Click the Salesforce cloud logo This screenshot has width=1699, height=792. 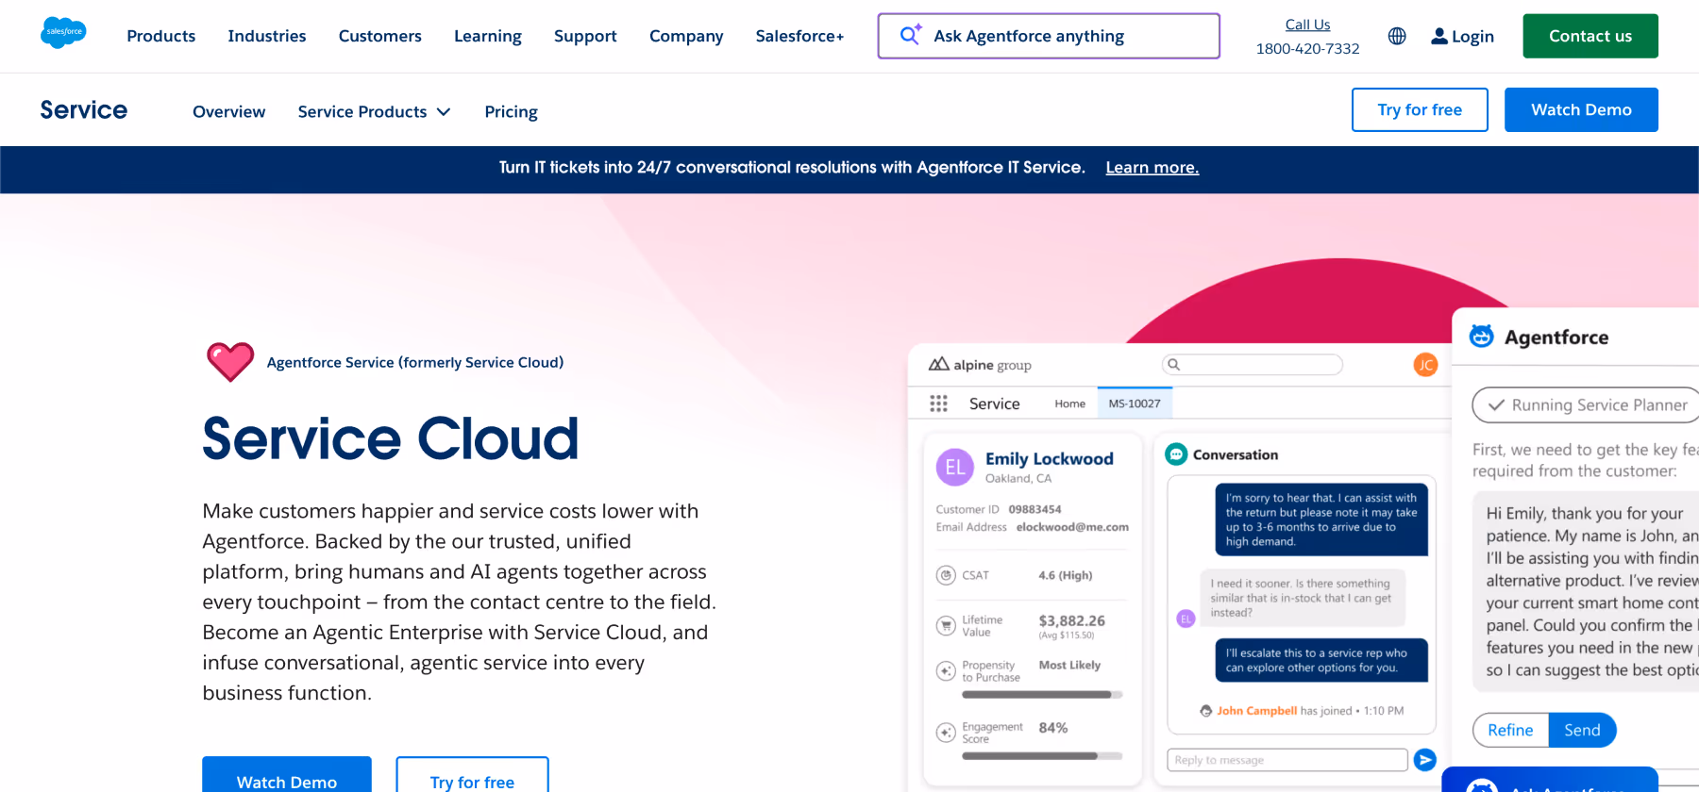click(63, 33)
